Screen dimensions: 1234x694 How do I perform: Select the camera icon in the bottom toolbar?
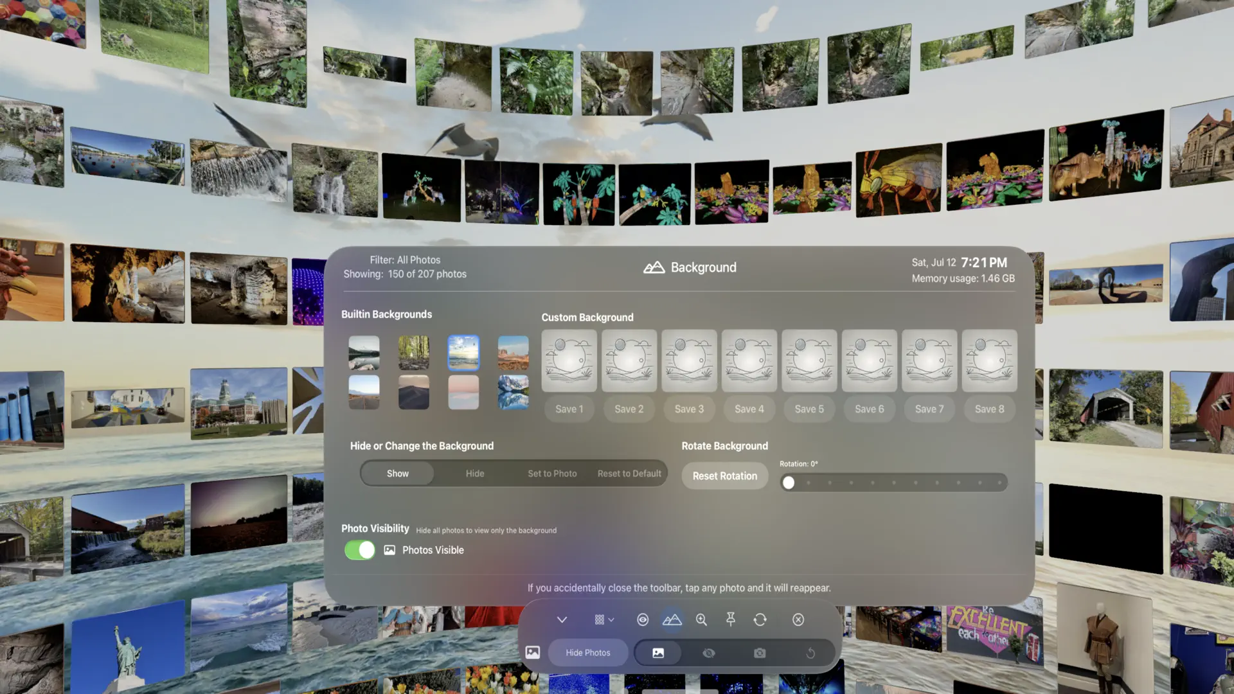pyautogui.click(x=759, y=652)
